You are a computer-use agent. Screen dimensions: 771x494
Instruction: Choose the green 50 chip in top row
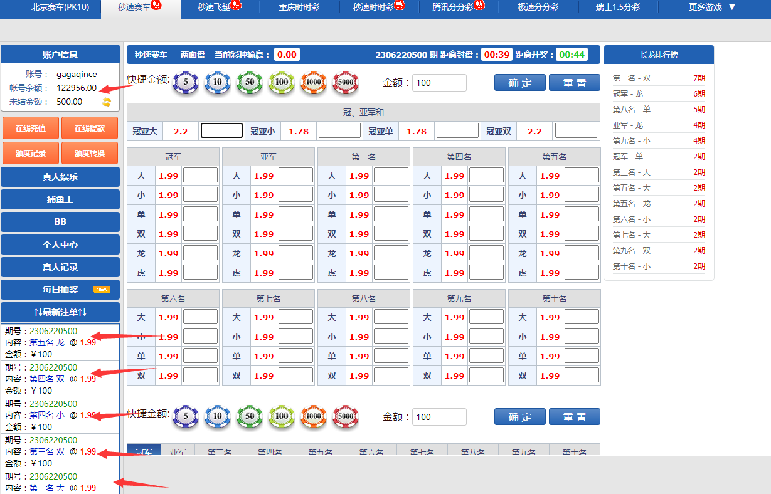250,82
